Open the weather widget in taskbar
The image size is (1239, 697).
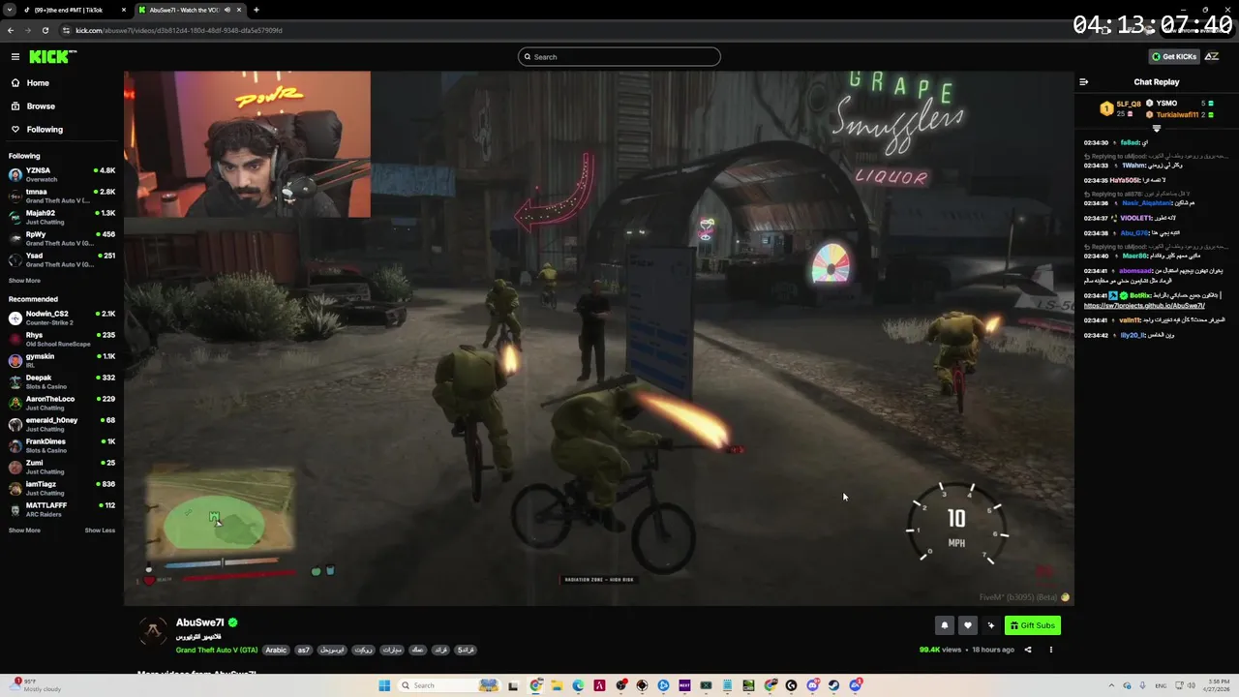(37, 684)
